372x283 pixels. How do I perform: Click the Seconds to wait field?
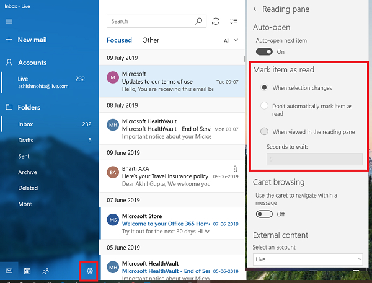click(x=314, y=159)
